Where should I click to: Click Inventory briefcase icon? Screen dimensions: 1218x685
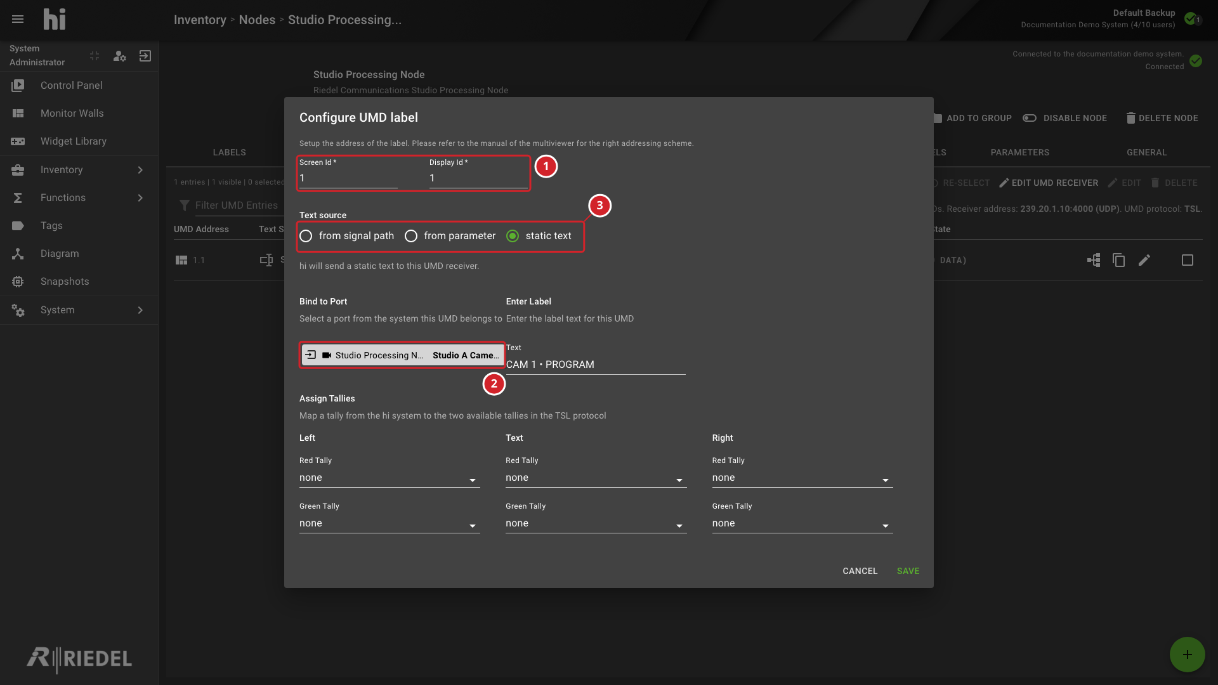click(x=18, y=169)
